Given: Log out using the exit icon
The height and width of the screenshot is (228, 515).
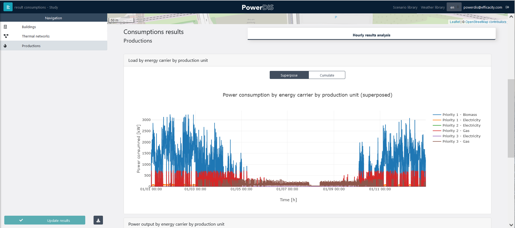Looking at the screenshot, I should click(507, 7).
